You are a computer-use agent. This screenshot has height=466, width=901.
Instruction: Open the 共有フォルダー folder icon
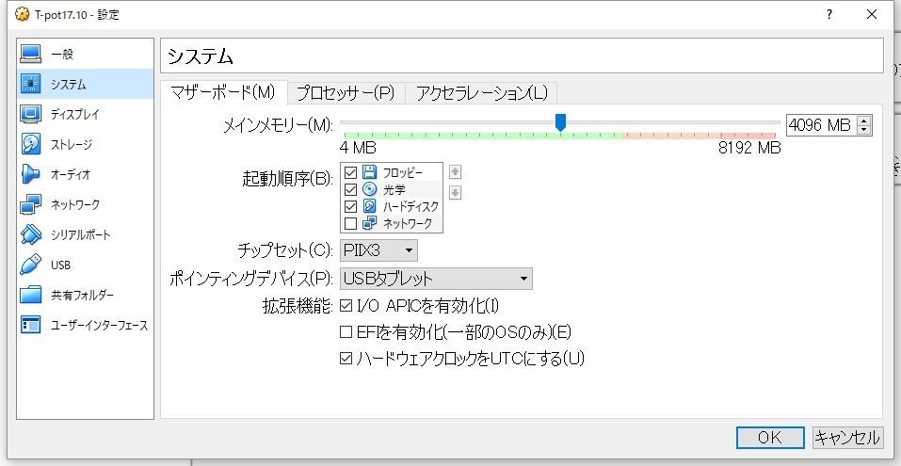pos(30,296)
